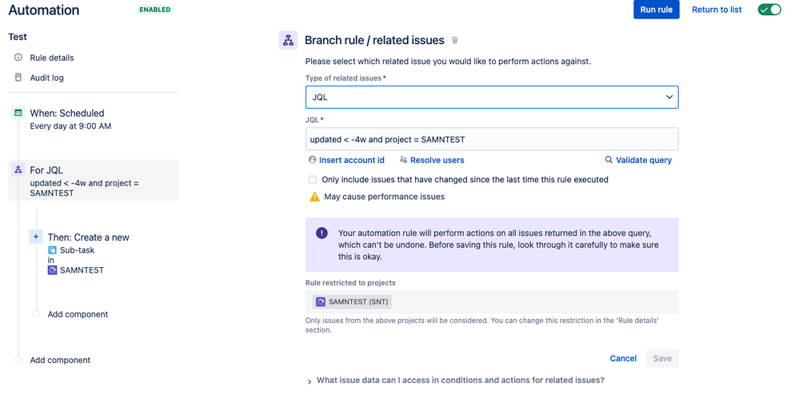Cancel the branch rule edits
Viewport: 799px width, 399px height.
623,358
